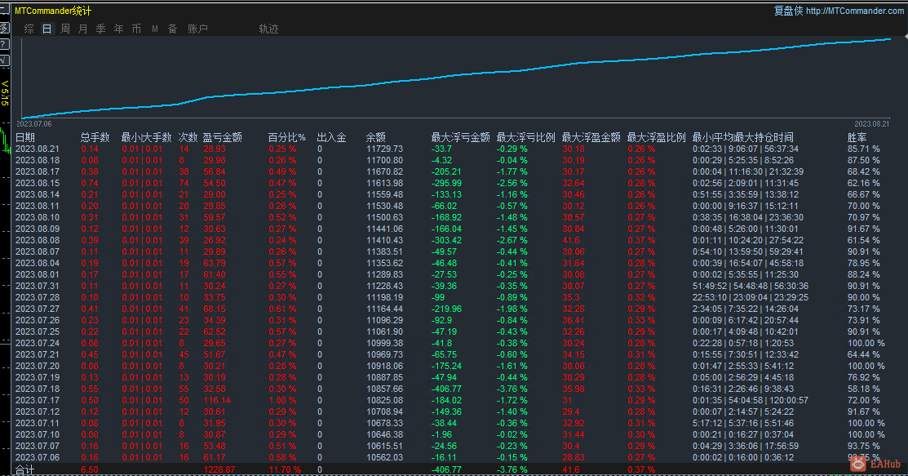The image size is (908, 476).
Task: Open the 季 quarterly tab
Action: (x=100, y=29)
